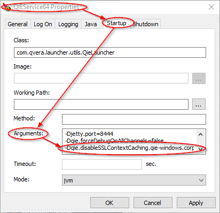Viewport: 220px width, 213px height.
Task: Switch to the General tab
Action: pyautogui.click(x=18, y=24)
